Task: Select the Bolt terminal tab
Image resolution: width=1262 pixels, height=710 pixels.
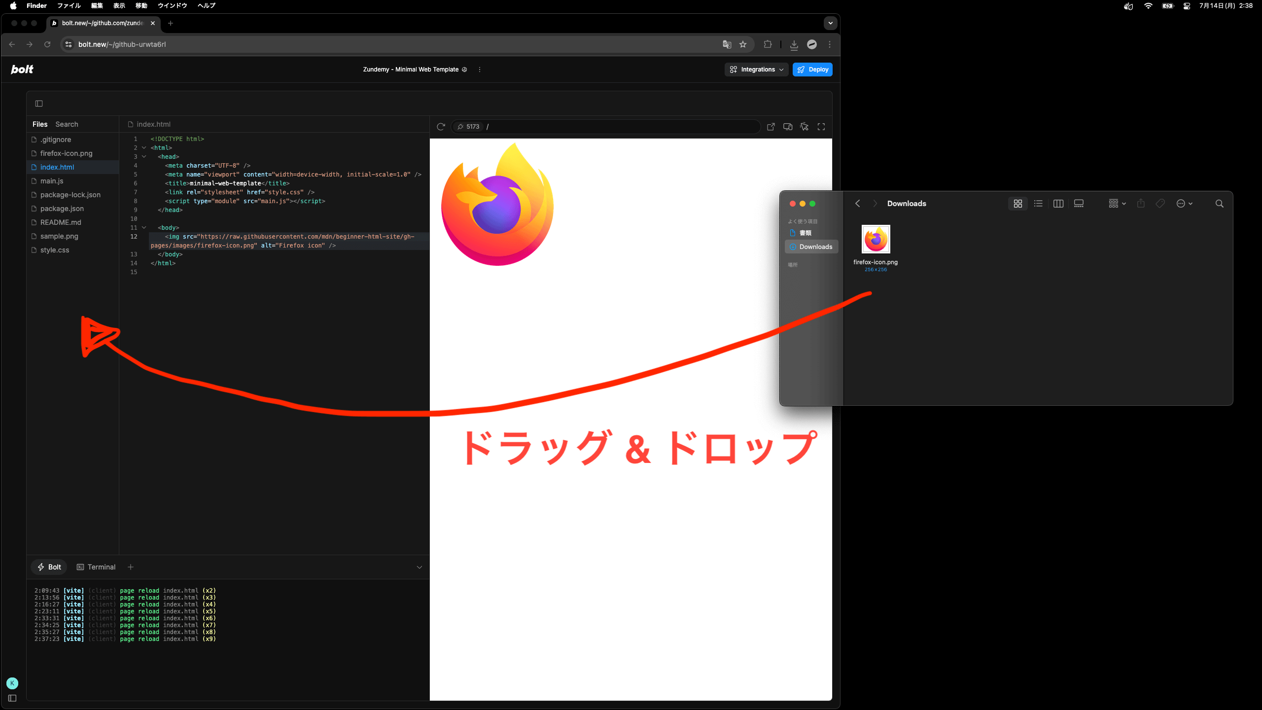Action: tap(49, 567)
